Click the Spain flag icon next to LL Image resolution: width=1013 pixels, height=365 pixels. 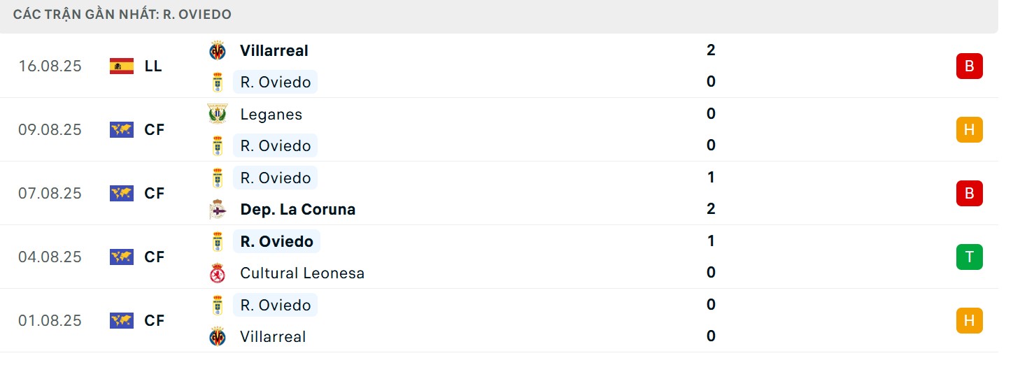(x=122, y=66)
